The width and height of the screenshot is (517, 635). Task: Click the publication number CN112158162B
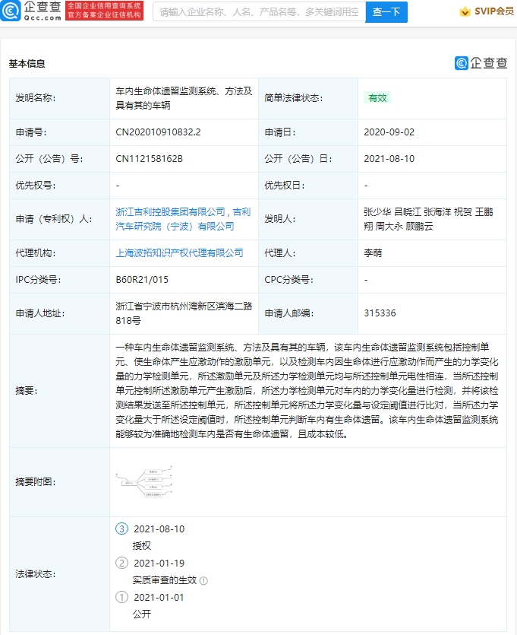pyautogui.click(x=150, y=159)
